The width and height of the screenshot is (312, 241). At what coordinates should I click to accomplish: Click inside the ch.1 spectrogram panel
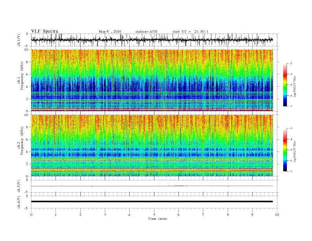[152, 80]
